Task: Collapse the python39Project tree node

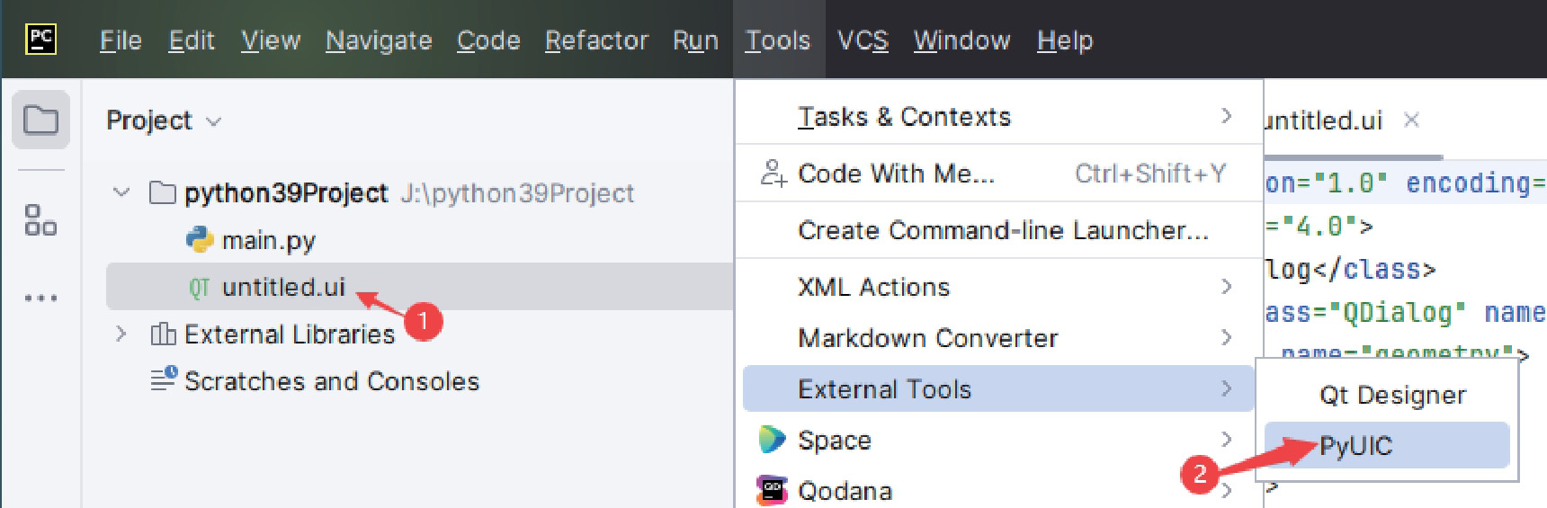Action: click(x=121, y=192)
